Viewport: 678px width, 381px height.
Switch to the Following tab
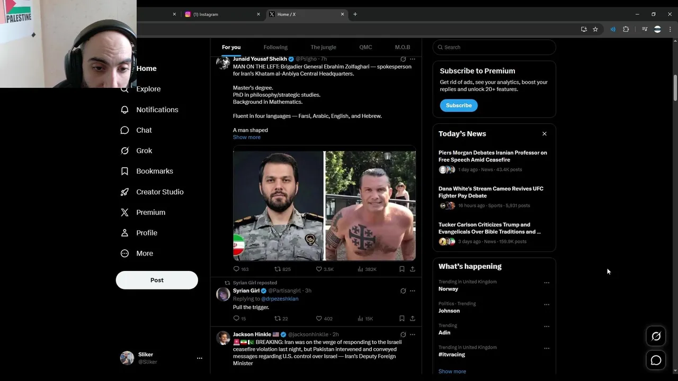click(275, 47)
